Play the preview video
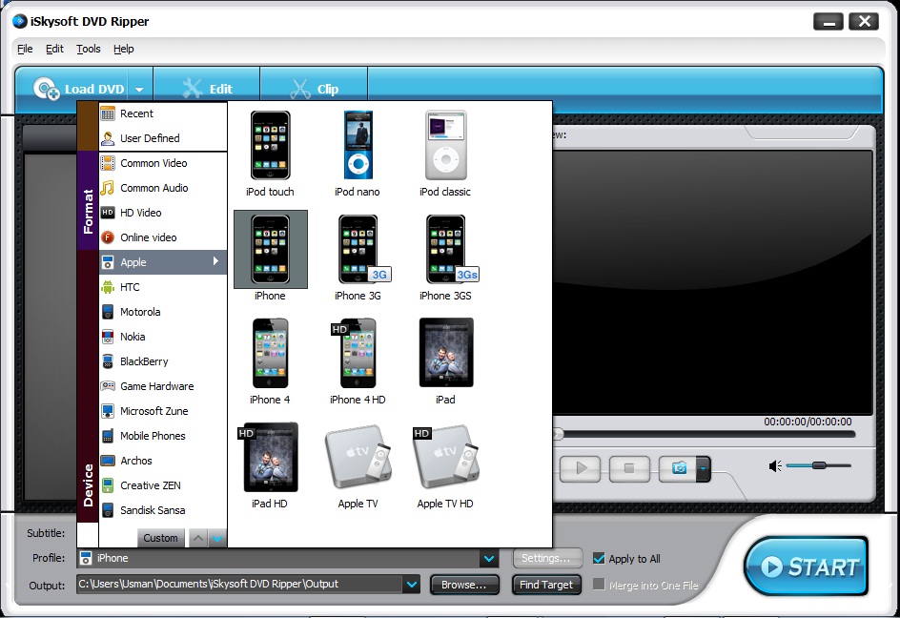Screen dimensions: 900x618 581,468
